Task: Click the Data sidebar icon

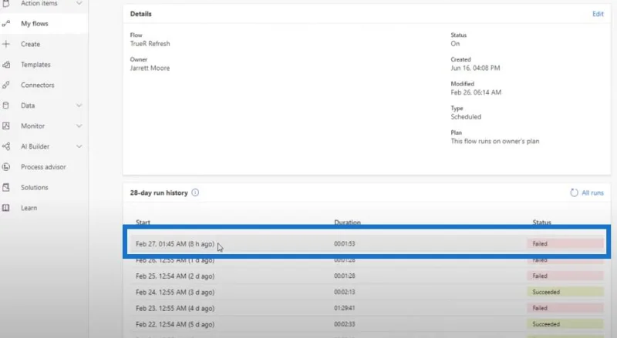Action: point(6,105)
